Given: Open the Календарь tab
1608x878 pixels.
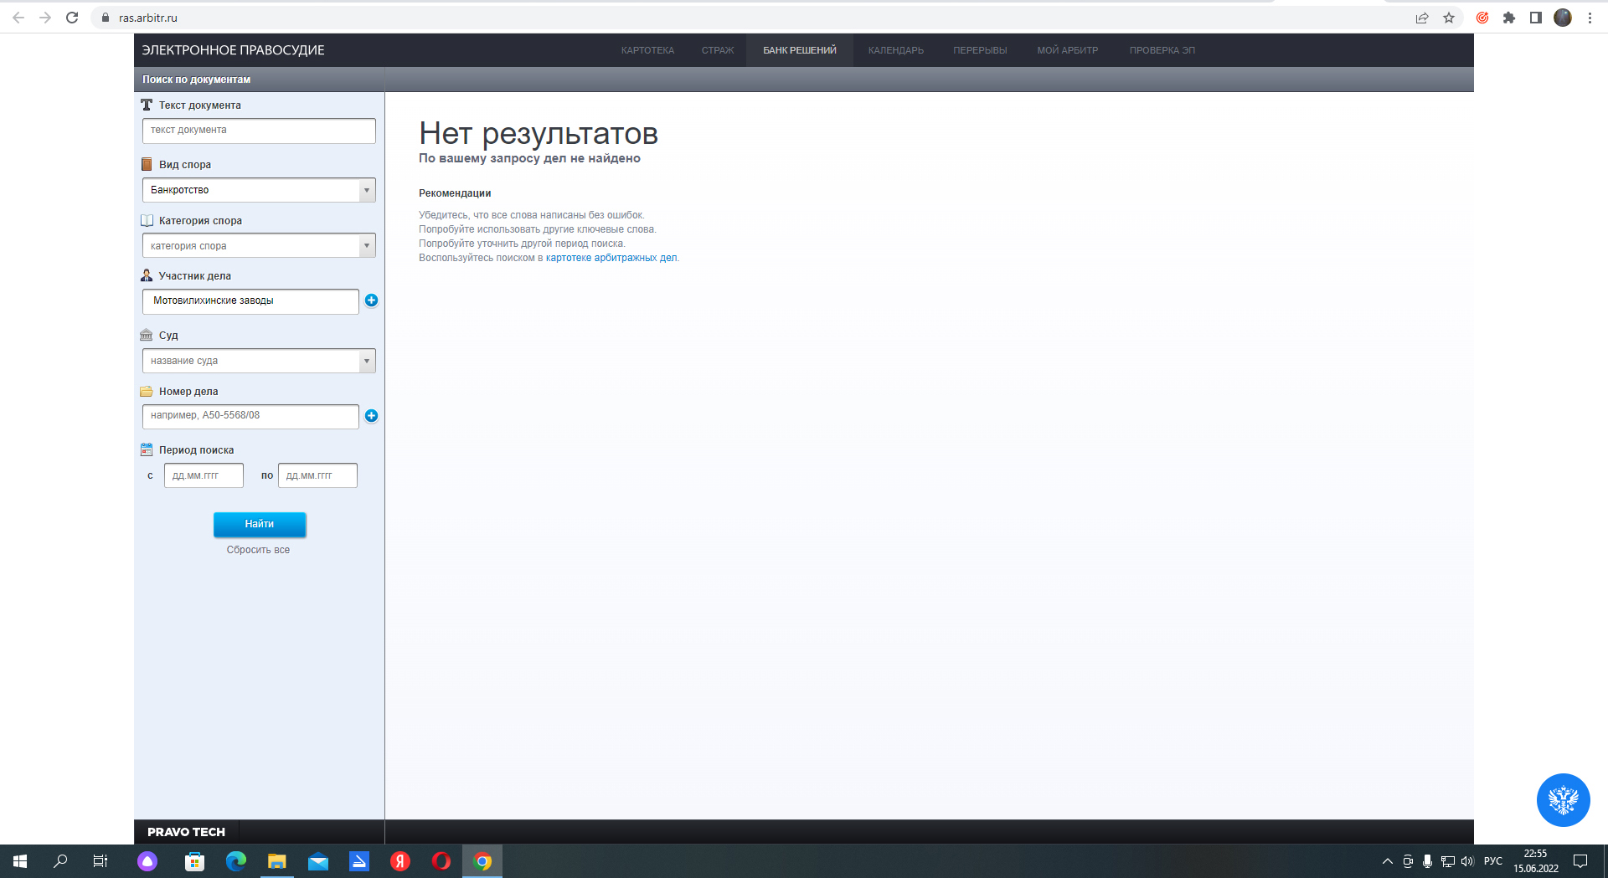Looking at the screenshot, I should click(x=895, y=50).
